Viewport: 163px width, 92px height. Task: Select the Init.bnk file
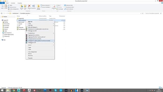[x=20, y=24]
